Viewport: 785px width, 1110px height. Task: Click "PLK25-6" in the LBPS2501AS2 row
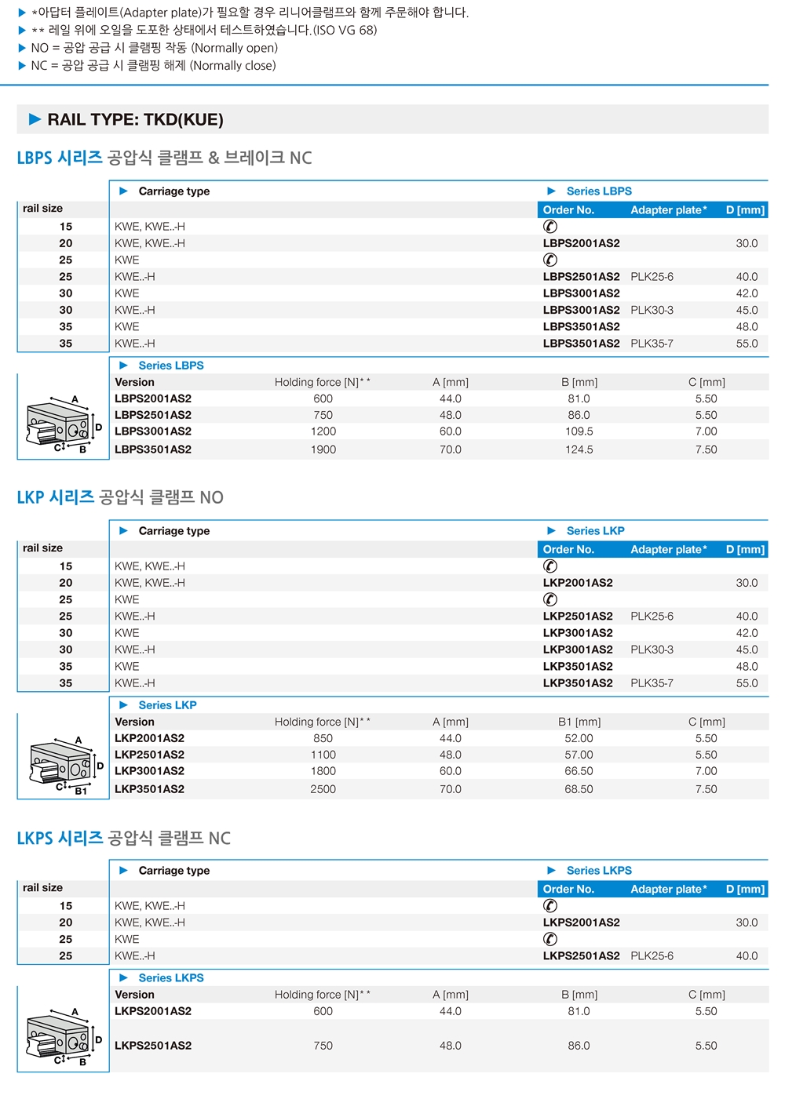coord(652,277)
